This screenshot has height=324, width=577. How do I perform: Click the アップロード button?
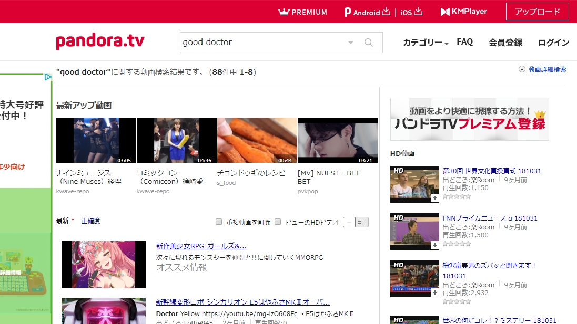click(537, 12)
